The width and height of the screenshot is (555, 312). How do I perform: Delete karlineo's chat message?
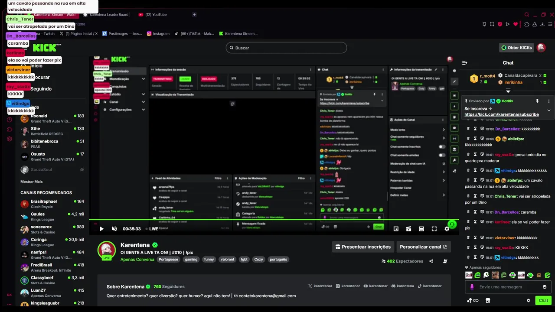pyautogui.click(x=468, y=222)
